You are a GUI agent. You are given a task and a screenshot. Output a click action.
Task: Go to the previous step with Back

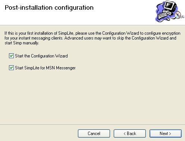pyautogui.click(x=130, y=134)
